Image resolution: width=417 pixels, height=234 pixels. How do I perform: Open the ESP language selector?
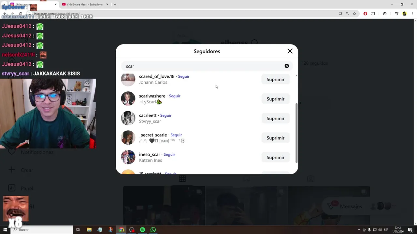pos(386,230)
